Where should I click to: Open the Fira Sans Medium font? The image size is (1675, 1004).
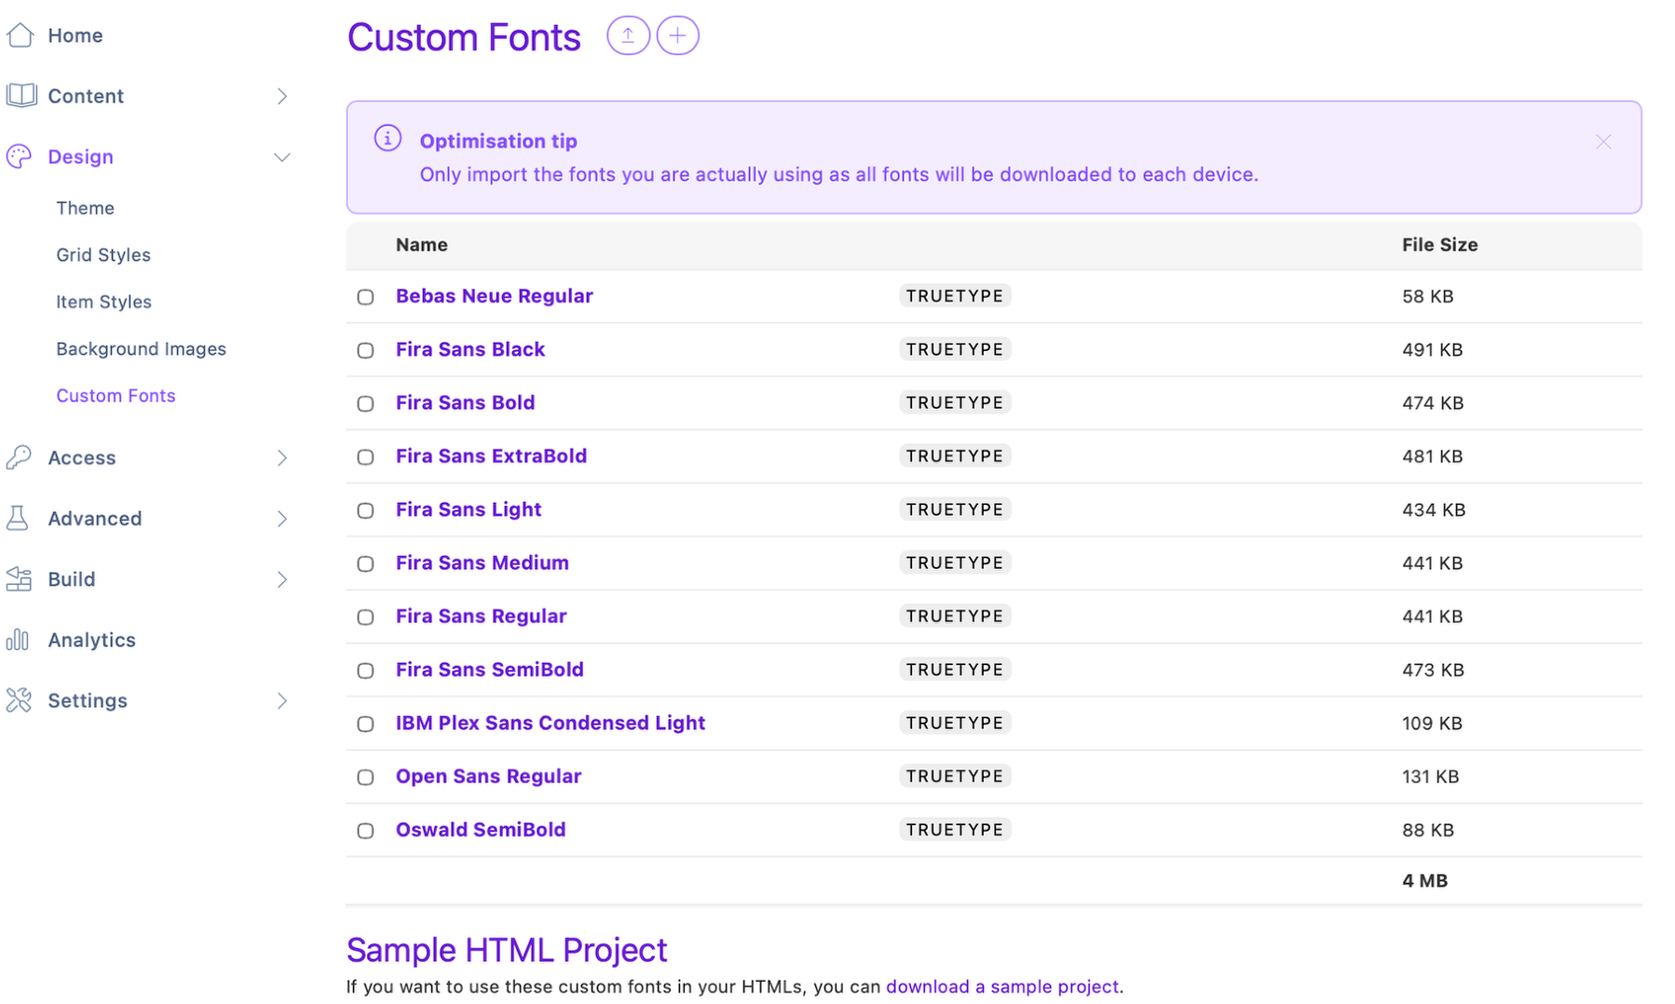[482, 563]
